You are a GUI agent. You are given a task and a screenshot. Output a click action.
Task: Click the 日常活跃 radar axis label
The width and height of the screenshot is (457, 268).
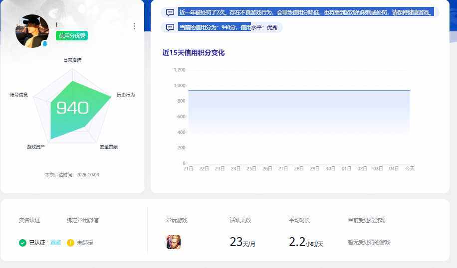point(72,60)
